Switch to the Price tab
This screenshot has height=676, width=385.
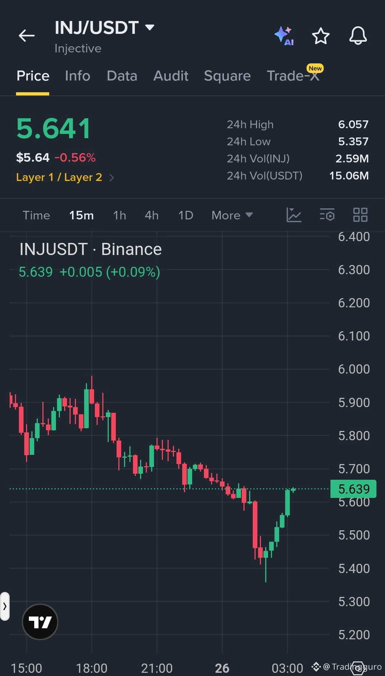point(33,76)
